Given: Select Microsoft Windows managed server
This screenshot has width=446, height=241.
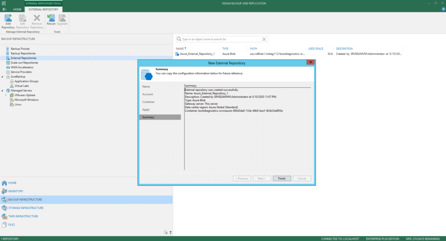Looking at the screenshot, I should click(x=27, y=100).
